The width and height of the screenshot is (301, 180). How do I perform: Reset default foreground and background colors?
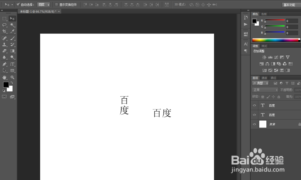point(4,91)
